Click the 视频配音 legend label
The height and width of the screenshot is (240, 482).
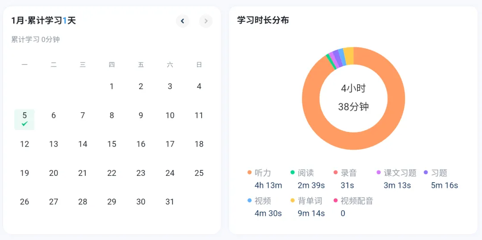[x=357, y=201]
